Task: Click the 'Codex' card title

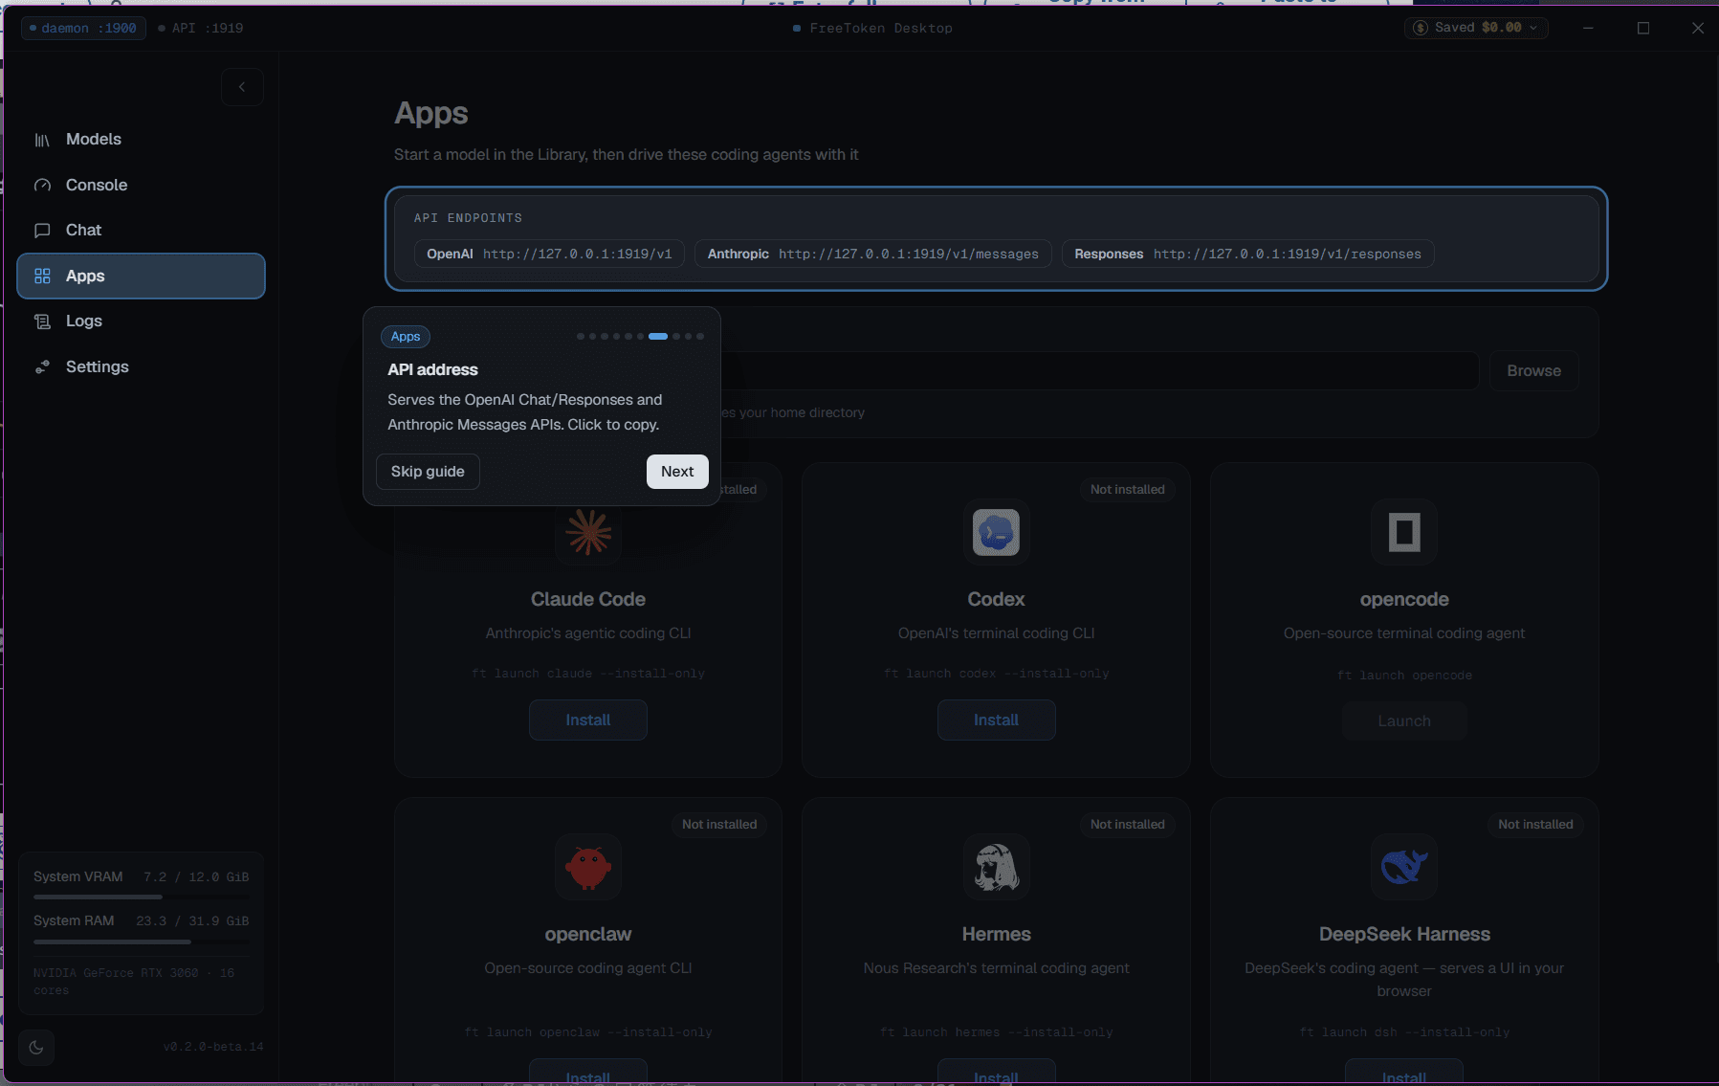Action: click(x=996, y=599)
